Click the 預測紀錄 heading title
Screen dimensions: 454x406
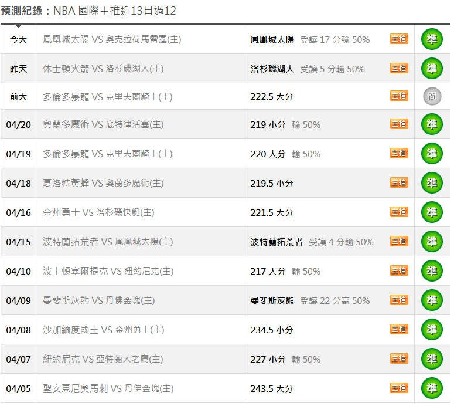pyautogui.click(x=22, y=11)
